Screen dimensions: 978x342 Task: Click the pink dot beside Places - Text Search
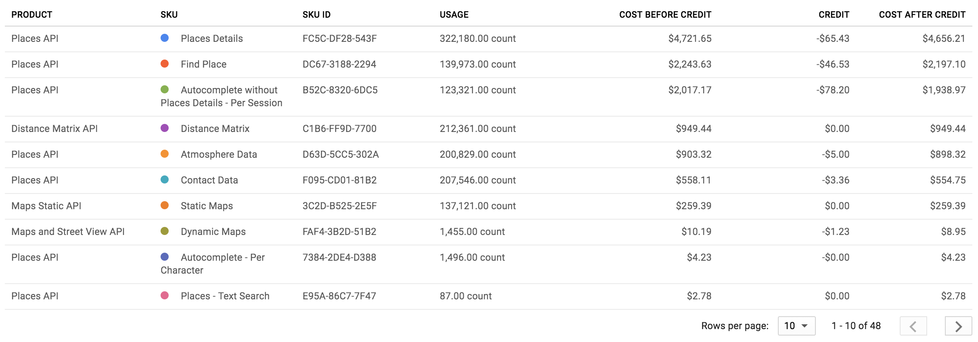tap(165, 296)
